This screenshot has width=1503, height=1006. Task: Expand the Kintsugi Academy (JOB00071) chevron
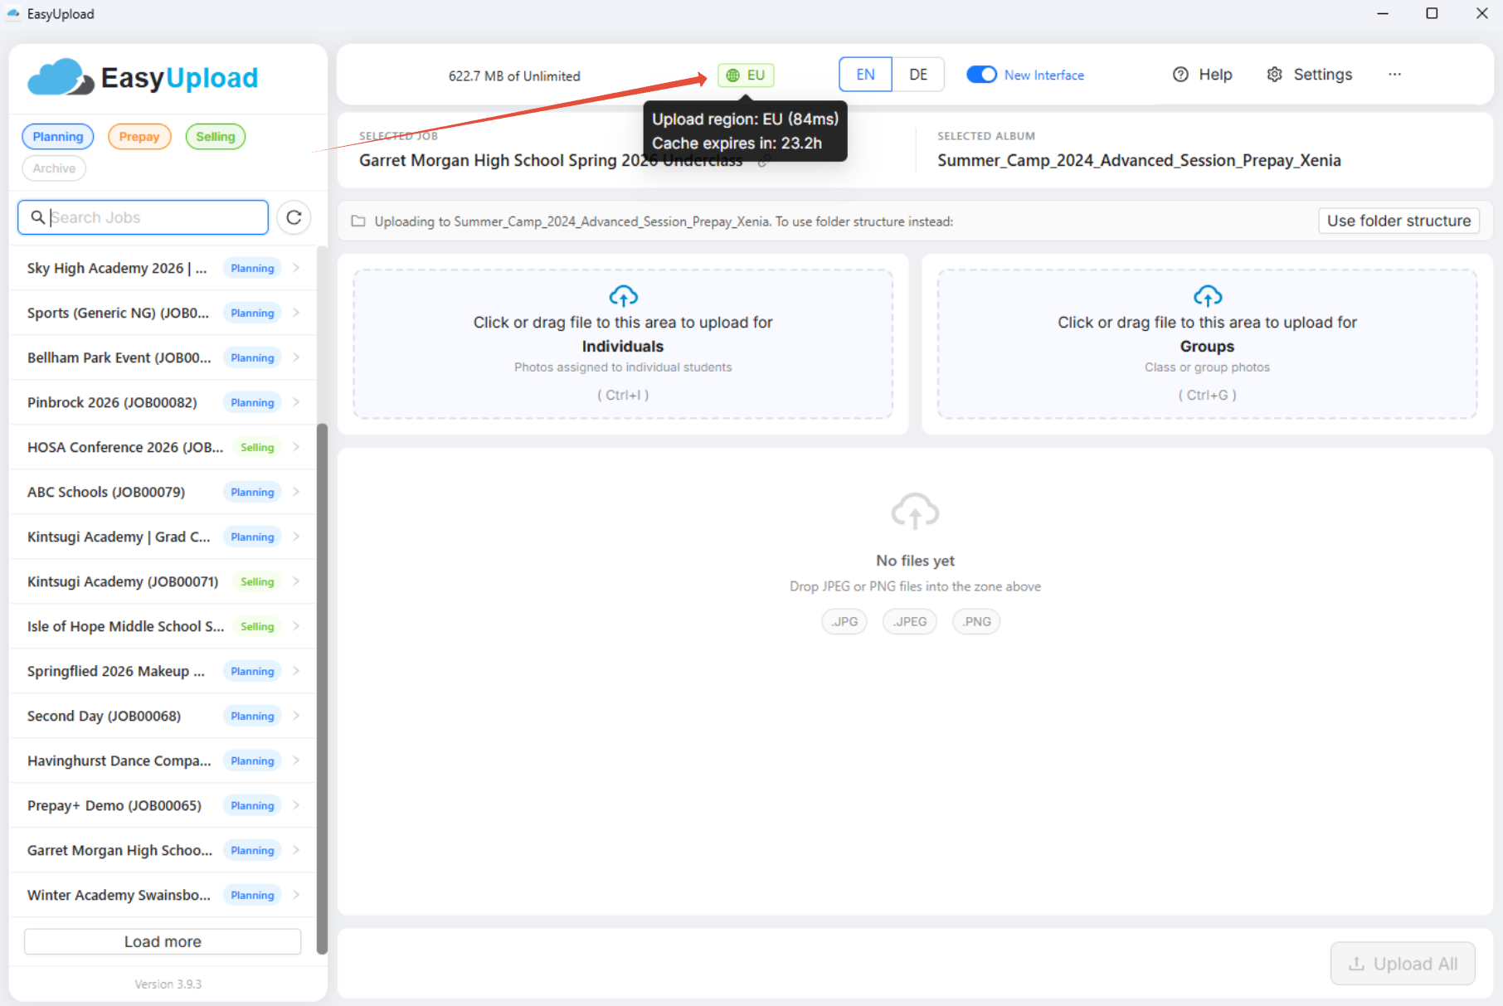tap(296, 581)
